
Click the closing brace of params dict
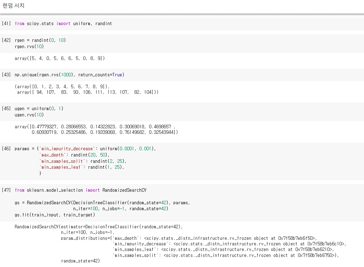tap(40, 173)
